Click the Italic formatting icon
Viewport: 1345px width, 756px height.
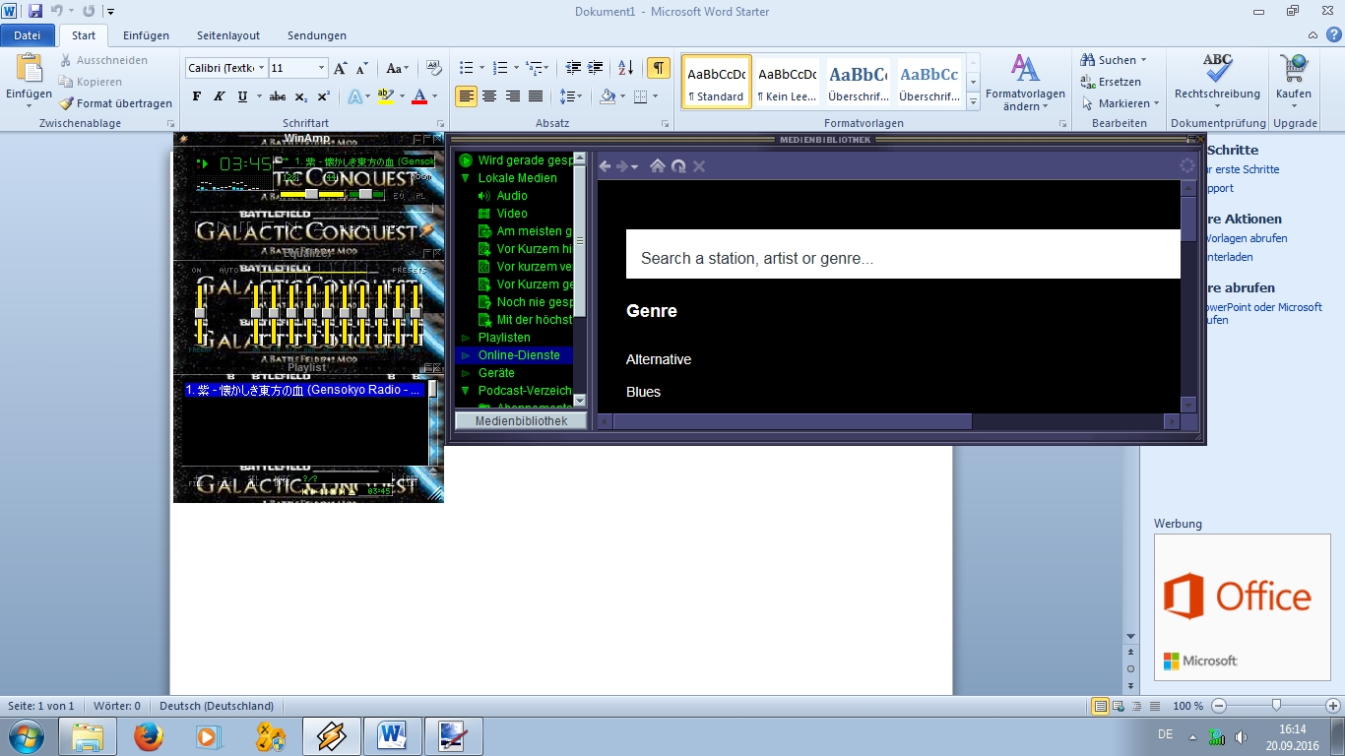pyautogui.click(x=219, y=96)
